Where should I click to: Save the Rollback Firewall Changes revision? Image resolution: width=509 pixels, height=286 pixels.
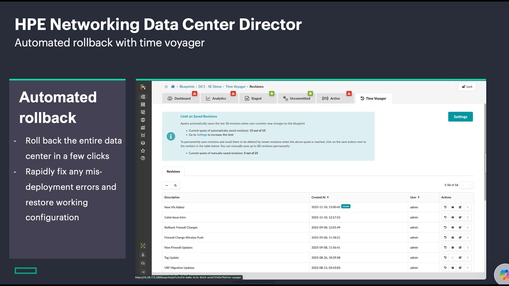coord(453,228)
